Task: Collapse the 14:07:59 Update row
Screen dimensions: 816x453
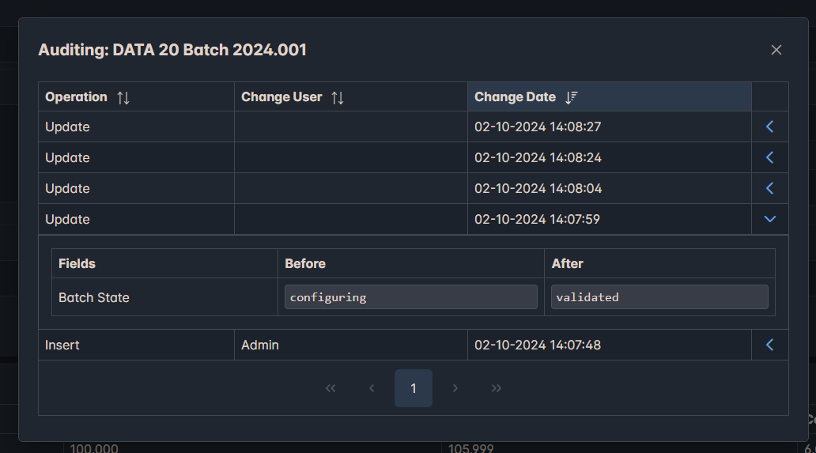Action: [x=769, y=219]
